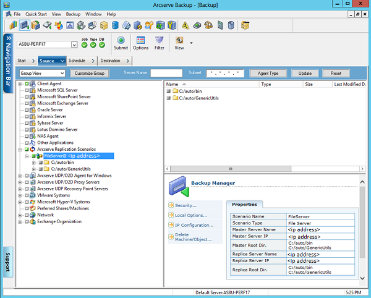Screen dimensions: 371x298
Task: Expand the Microsoft Hyper-V Systems node
Action: [x=20, y=202]
